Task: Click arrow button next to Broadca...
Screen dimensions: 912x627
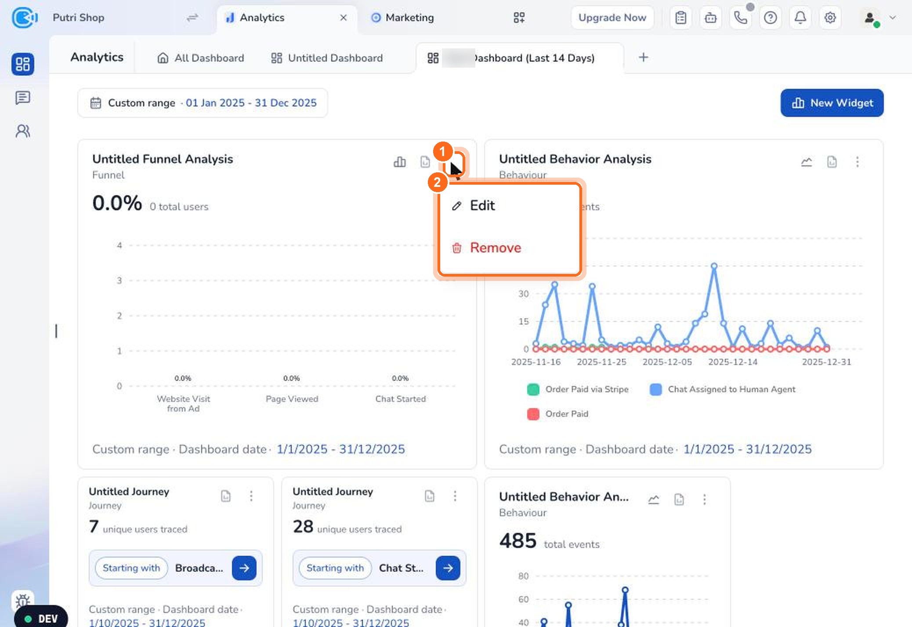Action: coord(244,568)
